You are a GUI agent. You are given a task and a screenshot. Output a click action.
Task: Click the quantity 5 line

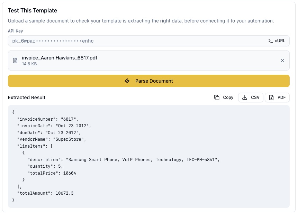point(45,166)
